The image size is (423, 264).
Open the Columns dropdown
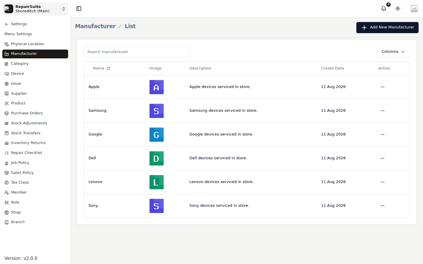(393, 52)
